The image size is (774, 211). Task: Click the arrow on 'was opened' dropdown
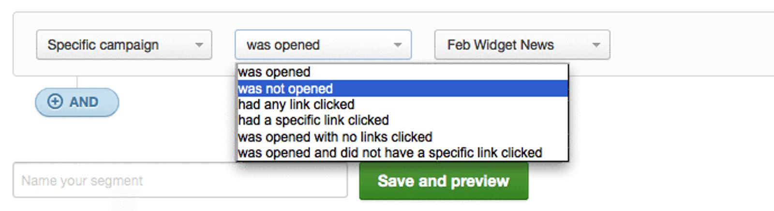click(398, 45)
